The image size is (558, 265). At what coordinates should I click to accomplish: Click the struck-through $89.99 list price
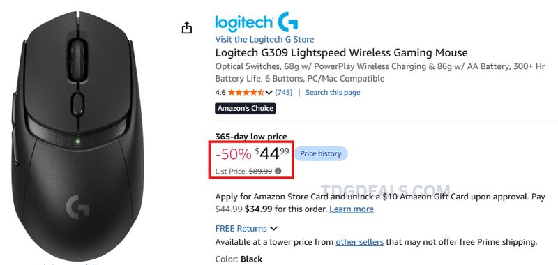260,171
